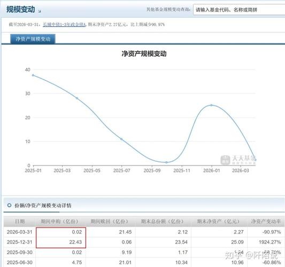The image size is (285, 267).
Task: Select the 净资产规模变动 tab
Action: tap(33, 39)
